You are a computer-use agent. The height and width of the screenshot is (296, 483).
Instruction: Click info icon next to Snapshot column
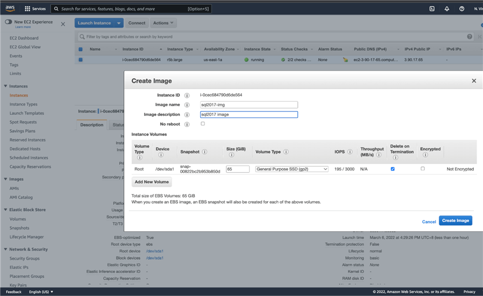click(204, 152)
